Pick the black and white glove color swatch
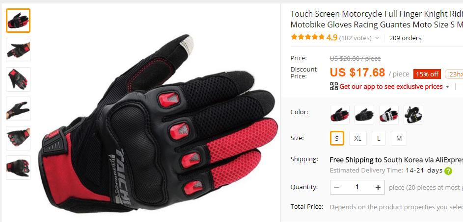The height and width of the screenshot is (222, 463). (x=413, y=114)
